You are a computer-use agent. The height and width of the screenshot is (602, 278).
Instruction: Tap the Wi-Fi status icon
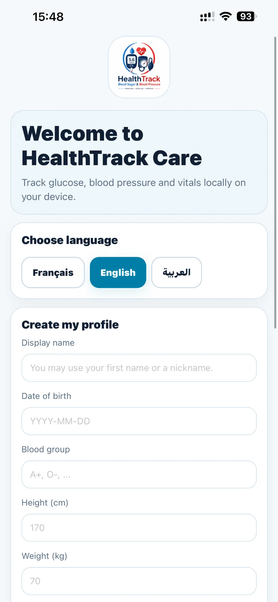coord(225,16)
